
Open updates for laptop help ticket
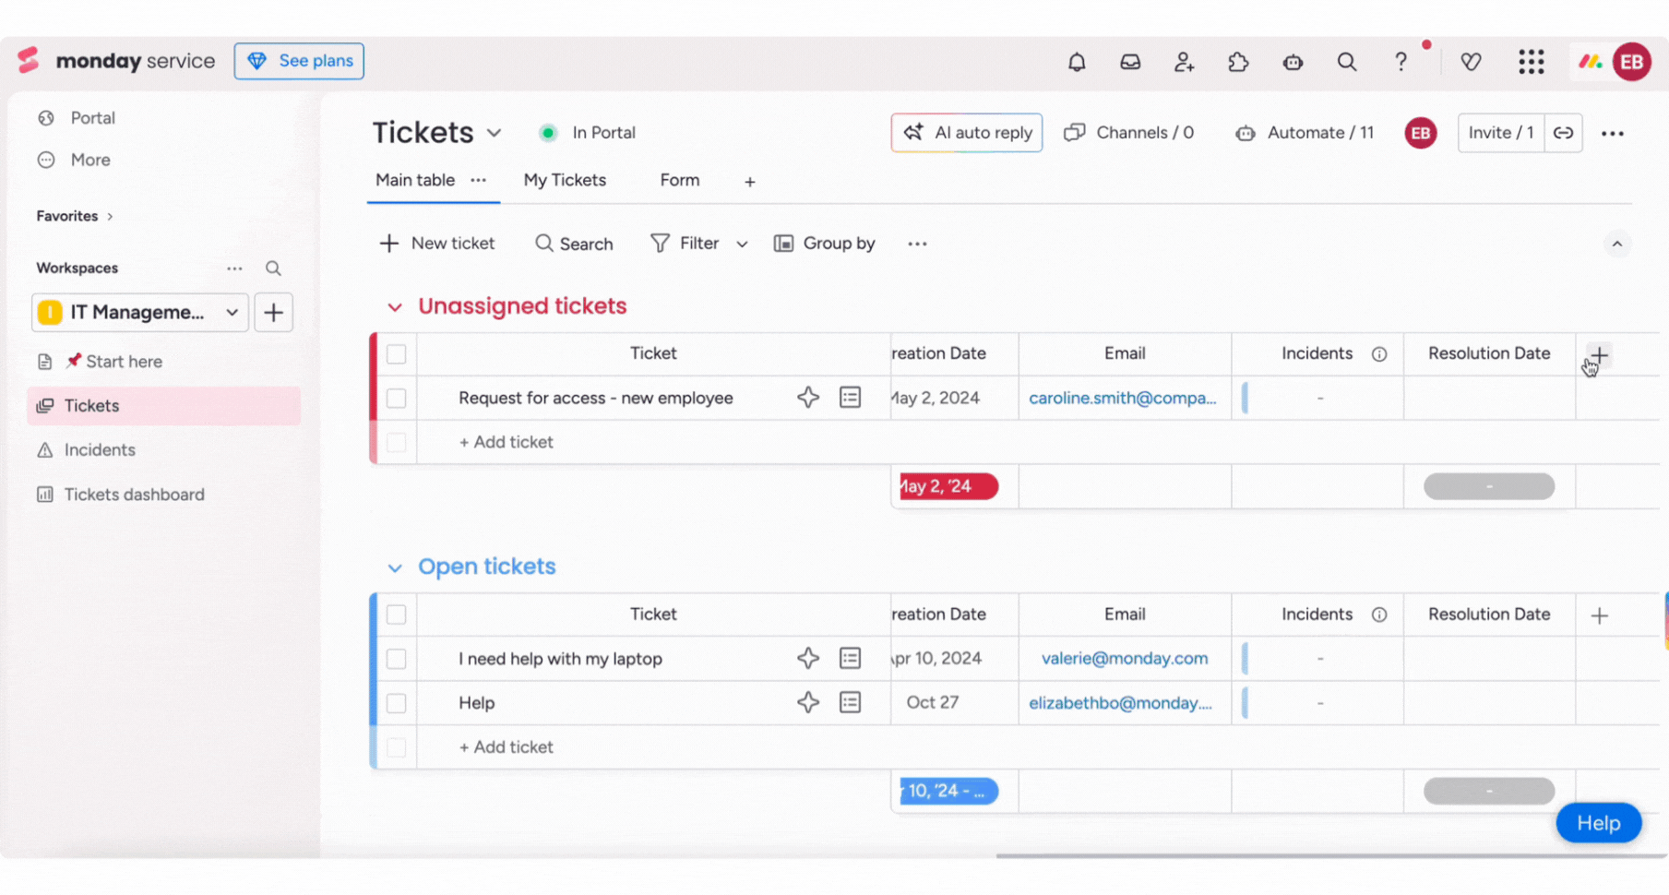pos(850,658)
